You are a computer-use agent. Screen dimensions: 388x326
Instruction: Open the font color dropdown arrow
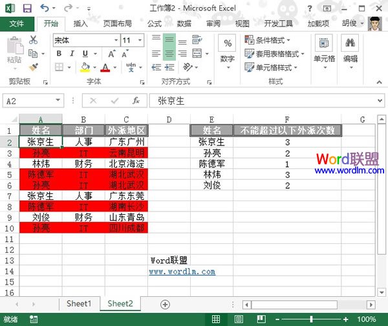click(115, 67)
